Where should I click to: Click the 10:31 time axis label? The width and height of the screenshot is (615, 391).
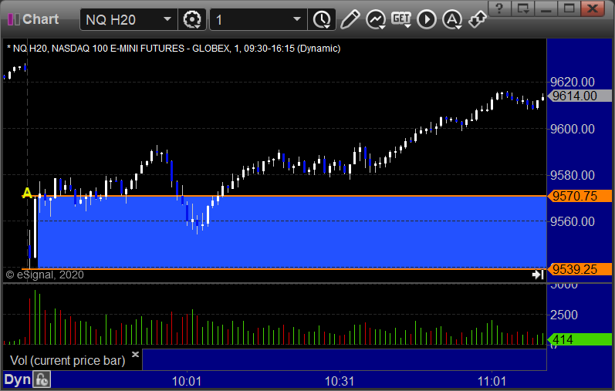pyautogui.click(x=340, y=381)
